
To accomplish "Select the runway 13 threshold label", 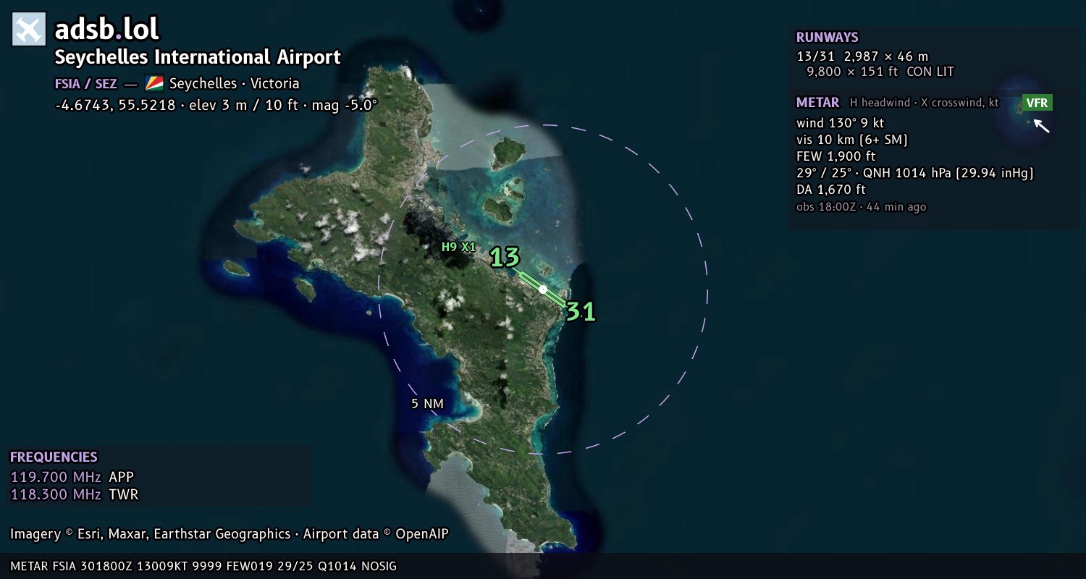I will click(505, 257).
